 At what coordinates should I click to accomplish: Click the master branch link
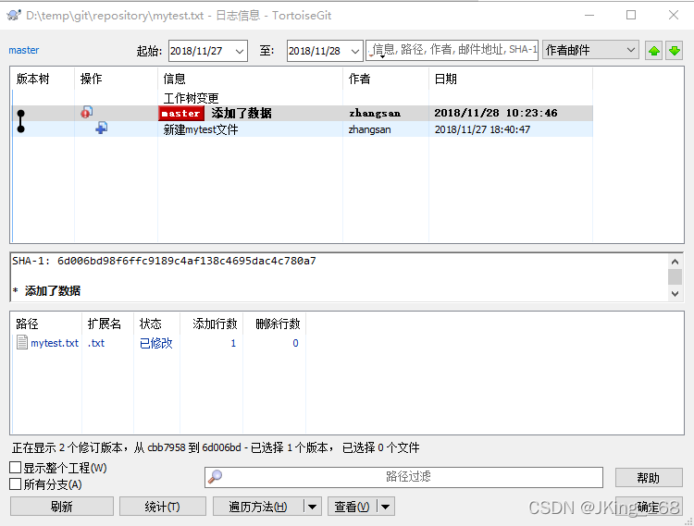point(24,50)
